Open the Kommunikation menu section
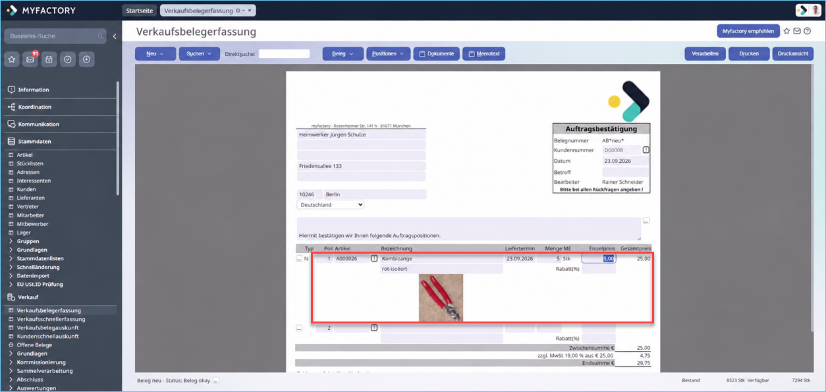Image resolution: width=826 pixels, height=392 pixels. (x=38, y=125)
